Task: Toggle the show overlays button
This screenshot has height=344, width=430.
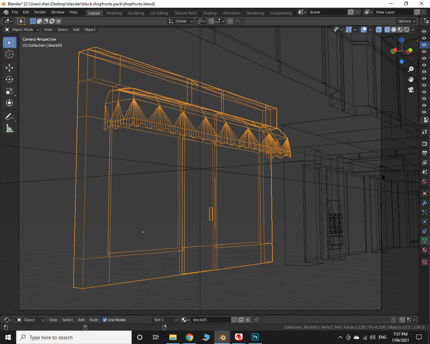Action: (363, 30)
